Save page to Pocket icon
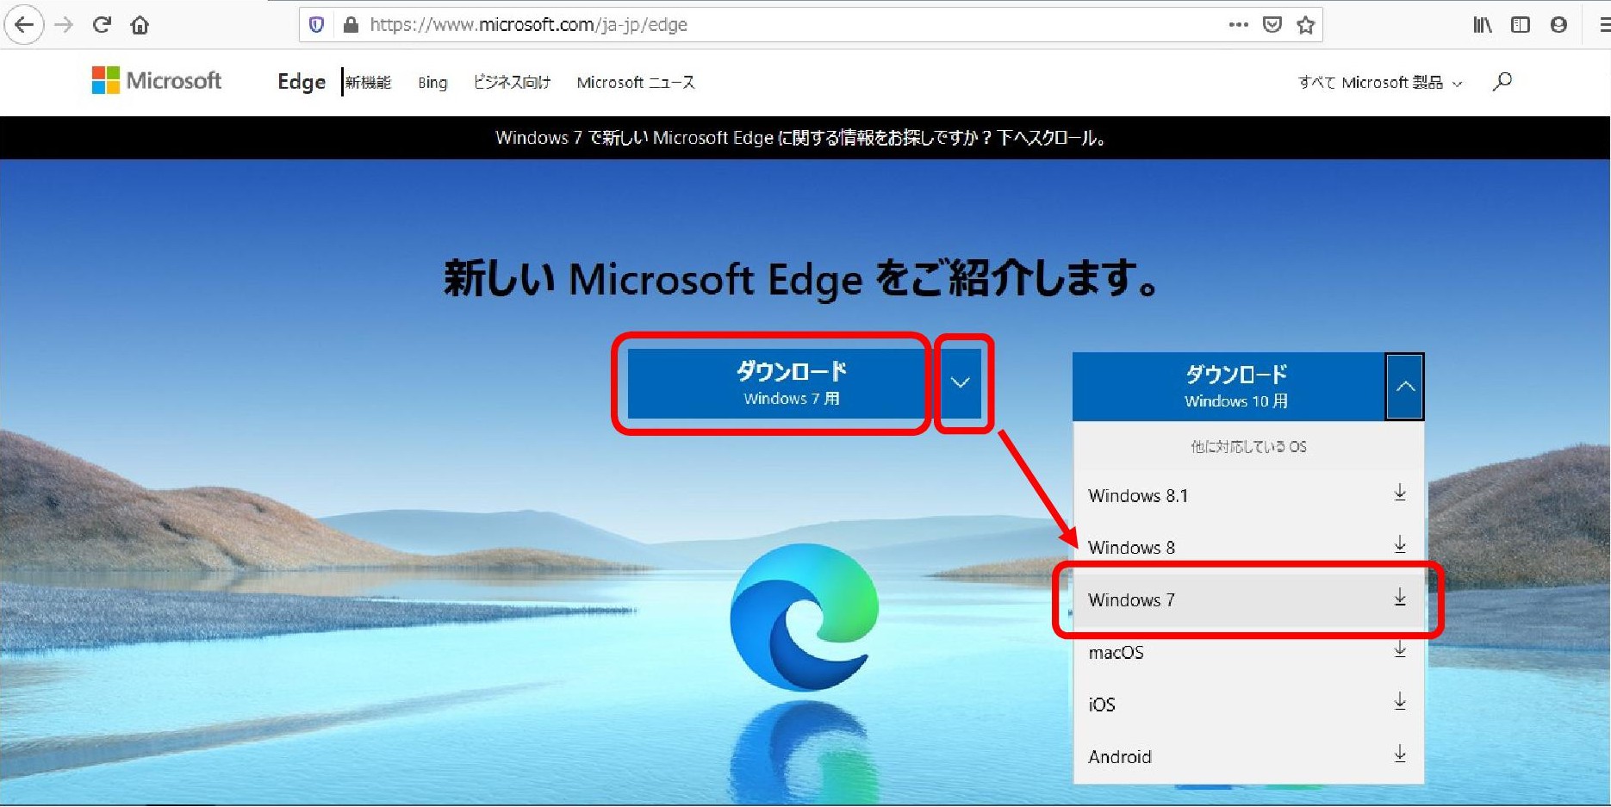 point(1272,24)
